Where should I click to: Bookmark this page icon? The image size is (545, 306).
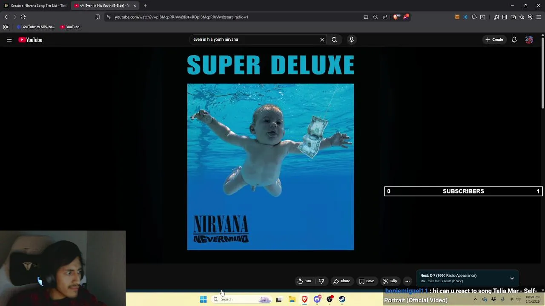(98, 17)
